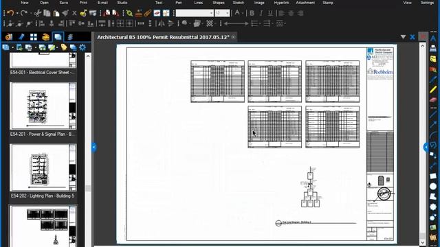Align text left

[x=282, y=13]
